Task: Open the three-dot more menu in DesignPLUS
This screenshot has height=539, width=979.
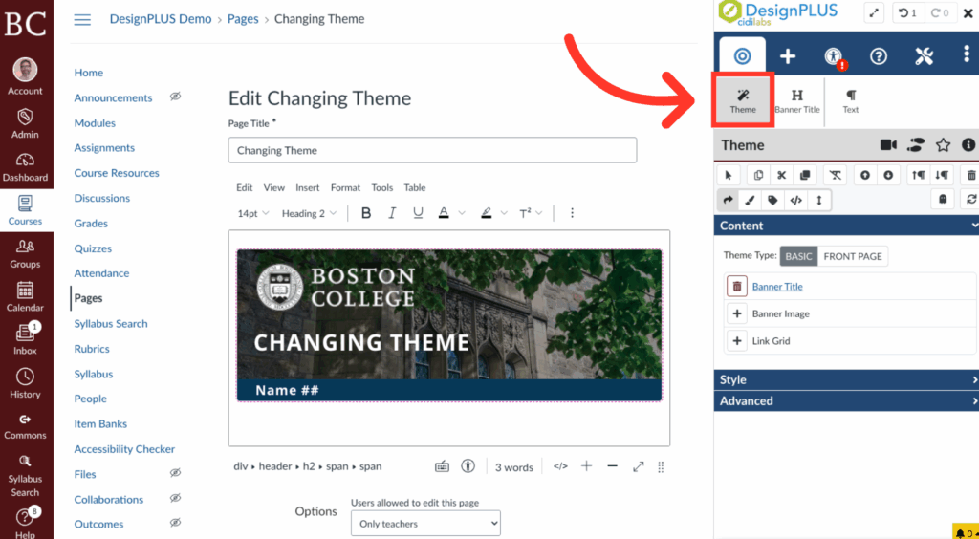Action: (x=968, y=55)
